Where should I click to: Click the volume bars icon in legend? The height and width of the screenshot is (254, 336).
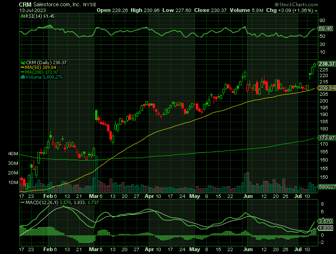(x=23, y=77)
